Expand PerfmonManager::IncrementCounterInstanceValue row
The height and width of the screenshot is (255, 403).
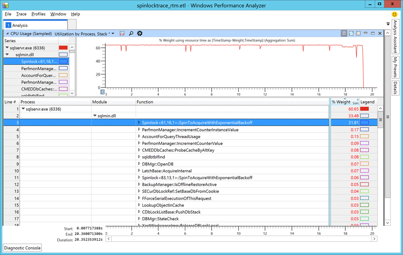(139, 130)
